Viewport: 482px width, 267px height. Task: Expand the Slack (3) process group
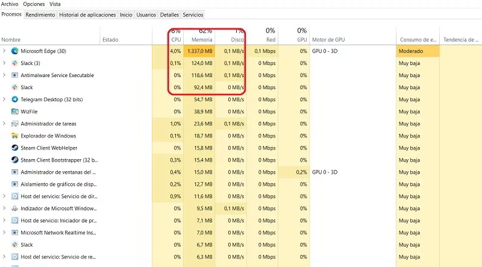pos(5,63)
